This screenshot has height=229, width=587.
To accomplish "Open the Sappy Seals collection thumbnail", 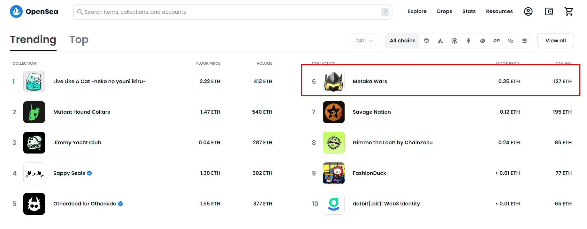I will (34, 173).
